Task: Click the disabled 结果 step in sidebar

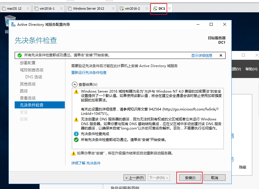Action: point(24,119)
